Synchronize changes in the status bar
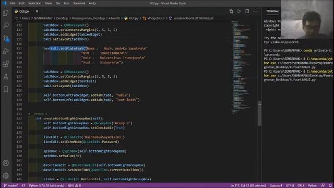 point(23,185)
